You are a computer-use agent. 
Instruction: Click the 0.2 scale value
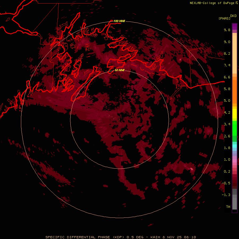(227, 172)
